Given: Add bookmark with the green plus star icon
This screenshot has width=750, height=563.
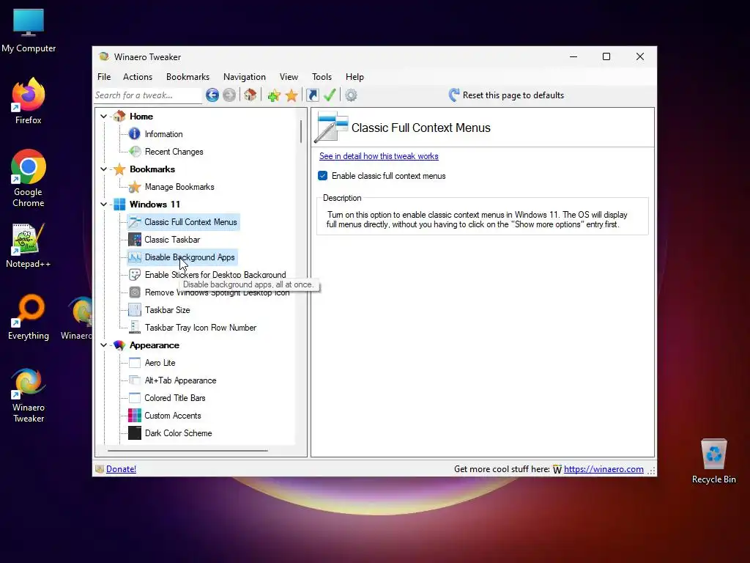Looking at the screenshot, I should coord(274,95).
